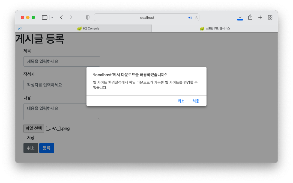This screenshot has width=293, height=183.
Task: Open the privacy report shield icon
Action: click(88, 17)
